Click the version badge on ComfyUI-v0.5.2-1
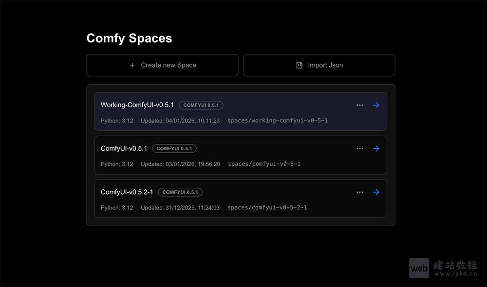487x287 pixels. tap(180, 192)
